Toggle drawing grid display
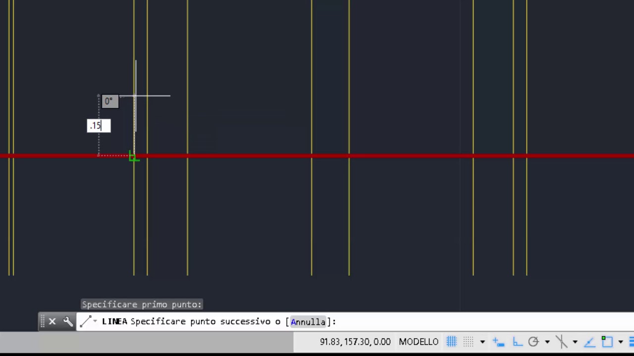 451,342
